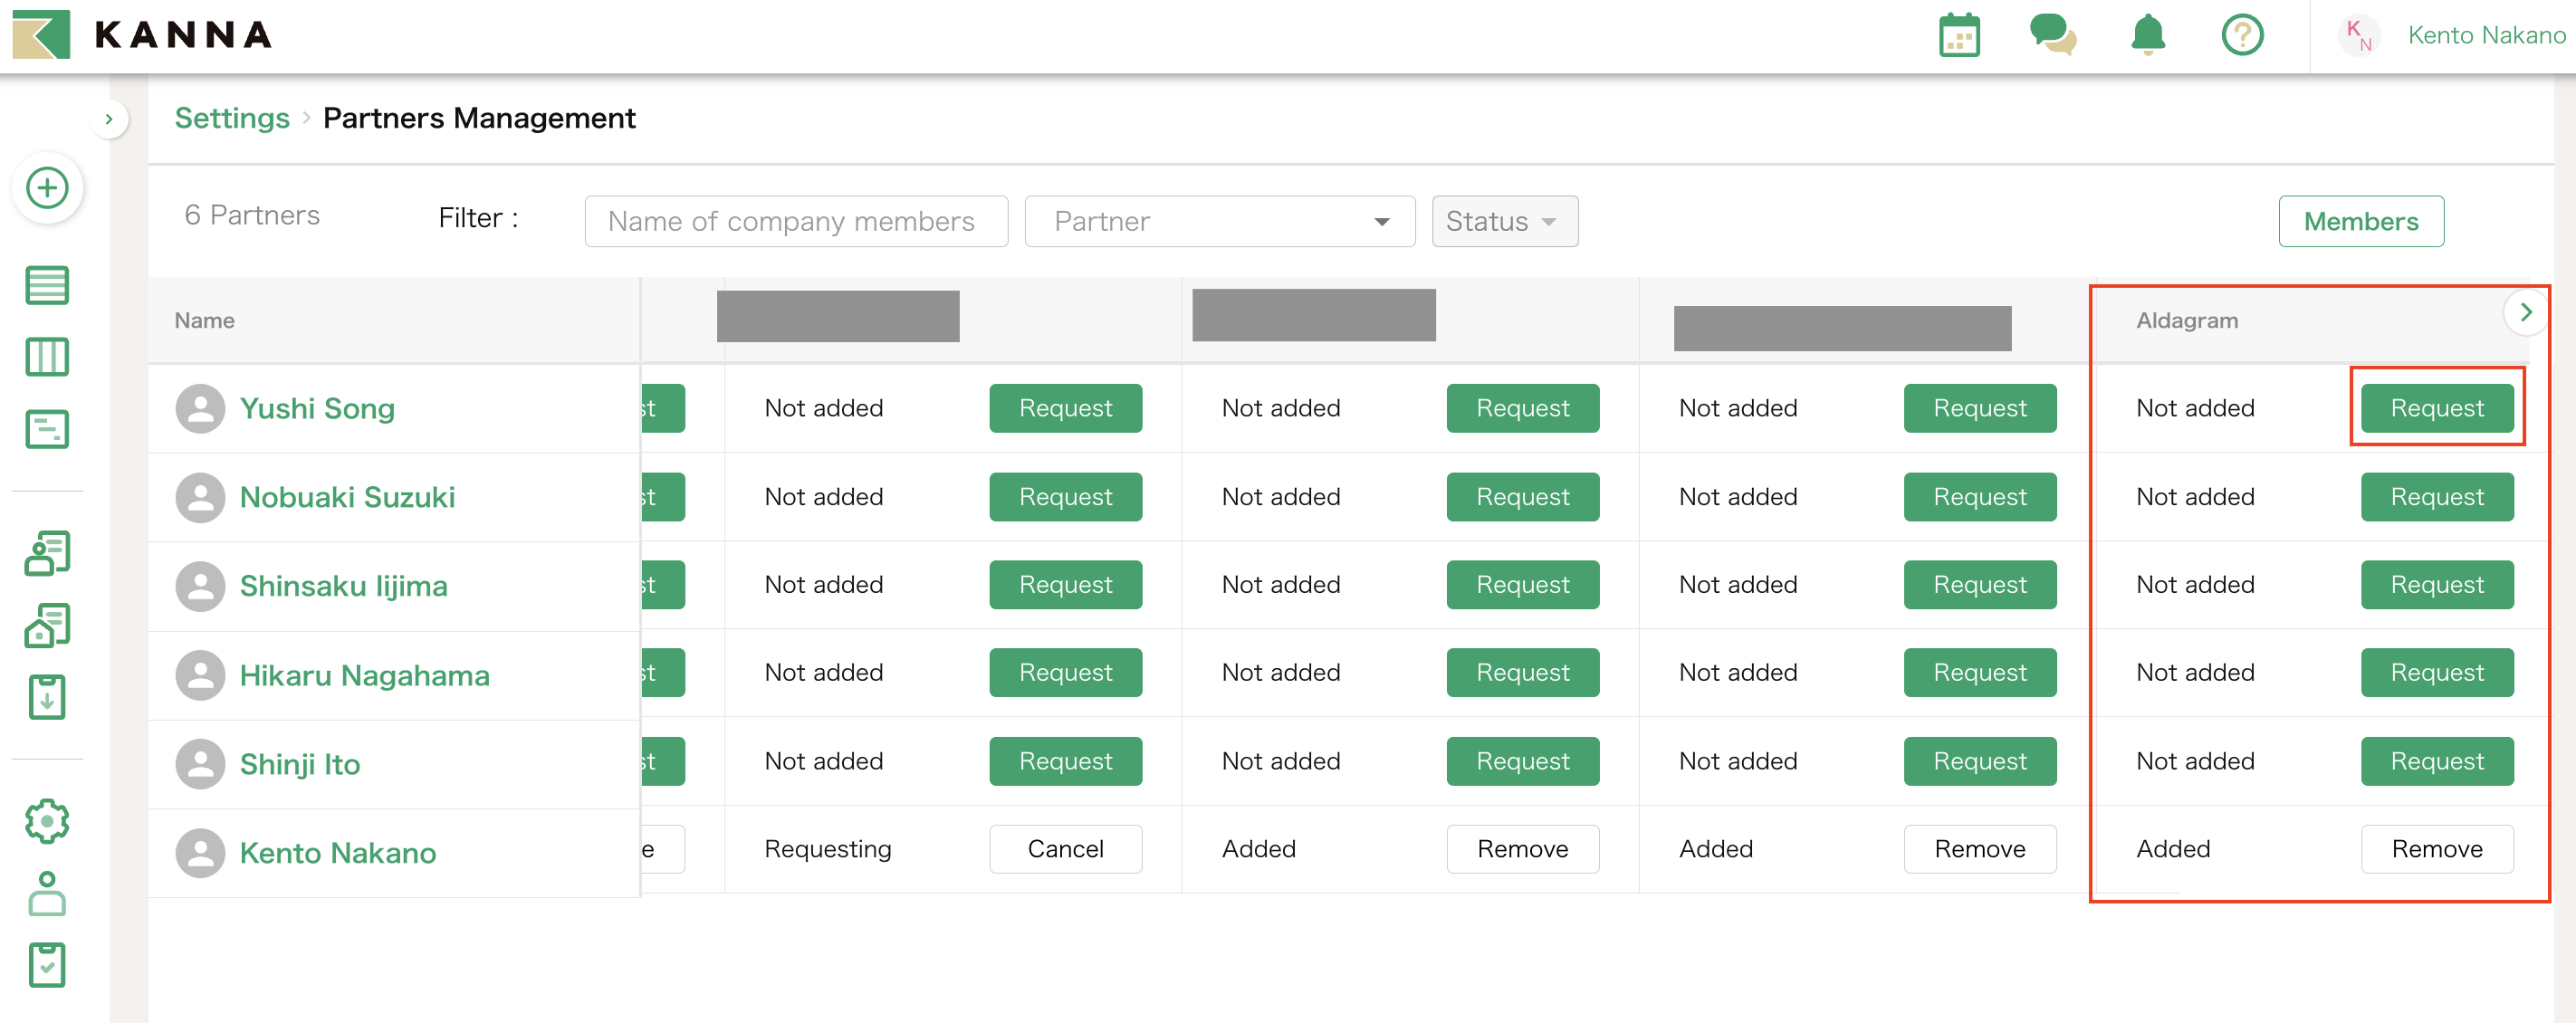Viewport: 2576px width, 1023px height.
Task: Expand the Status filter dropdown
Action: [1504, 221]
